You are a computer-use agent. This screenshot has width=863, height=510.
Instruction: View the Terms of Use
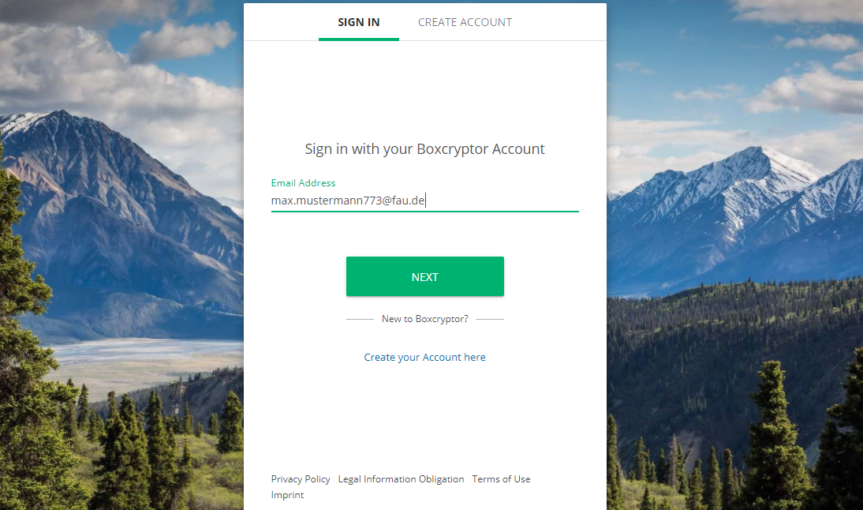[502, 479]
